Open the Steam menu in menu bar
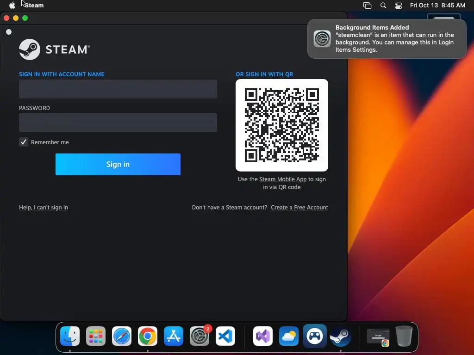474x355 pixels. [x=34, y=5]
